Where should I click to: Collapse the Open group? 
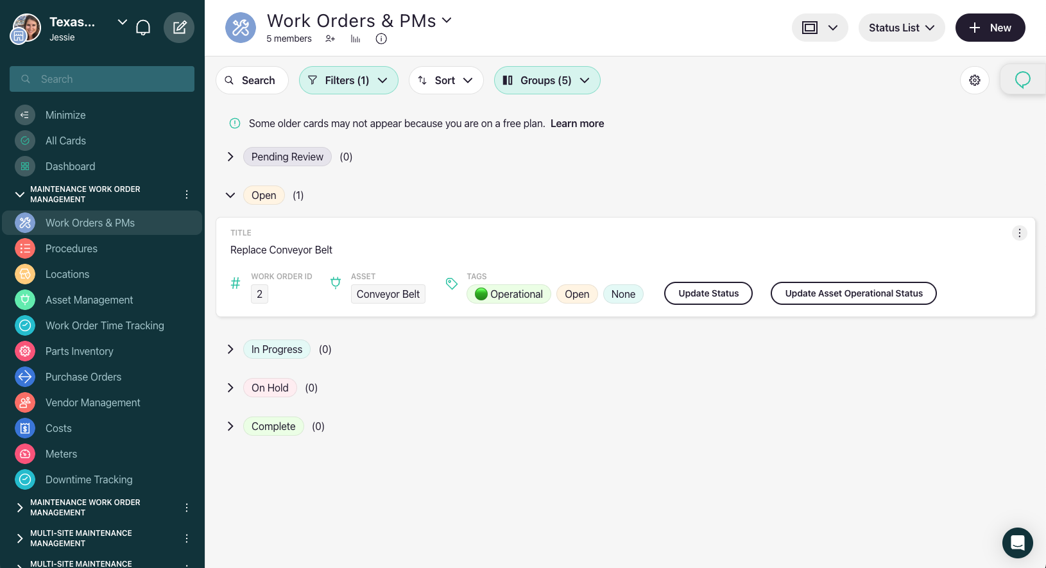pyautogui.click(x=230, y=195)
